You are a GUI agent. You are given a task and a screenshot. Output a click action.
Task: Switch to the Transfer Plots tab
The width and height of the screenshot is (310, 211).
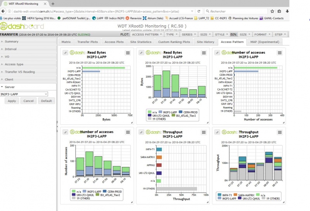[x=88, y=42]
